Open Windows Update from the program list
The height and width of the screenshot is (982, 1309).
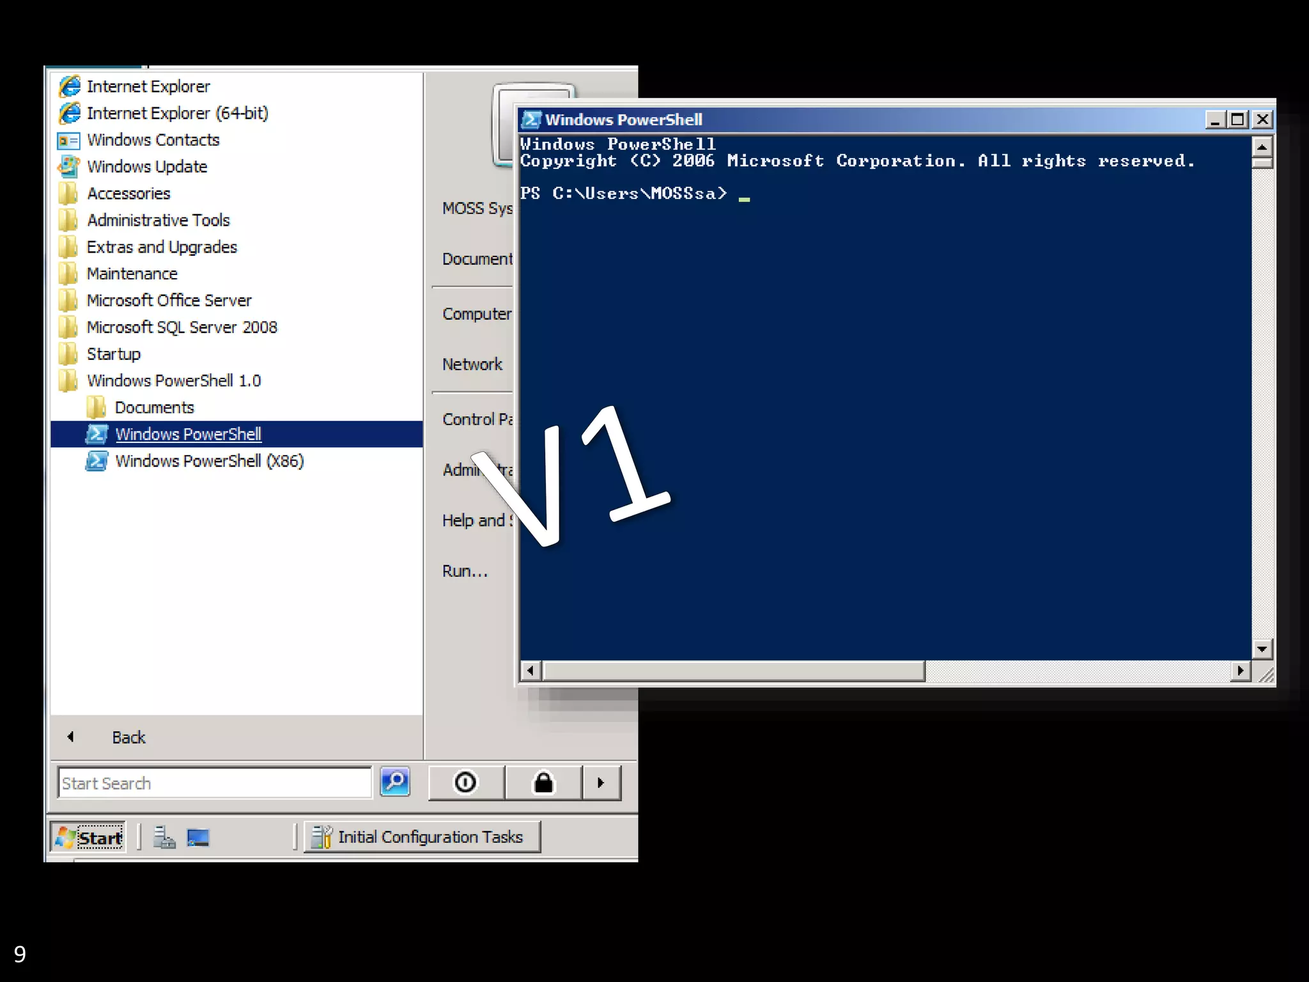[146, 167]
